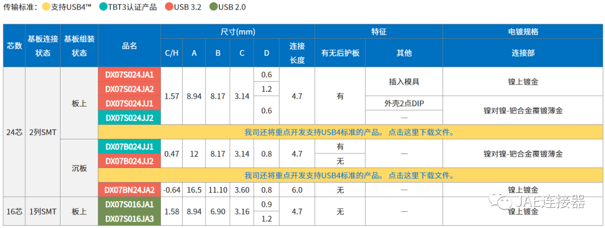
Task: Click the red USB 3.2 legend dot
Action: 170,7
